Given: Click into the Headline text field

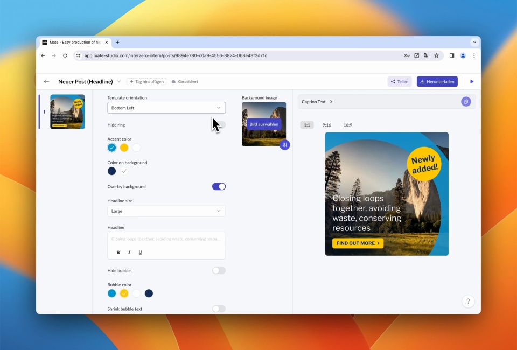Looking at the screenshot, I should 166,239.
